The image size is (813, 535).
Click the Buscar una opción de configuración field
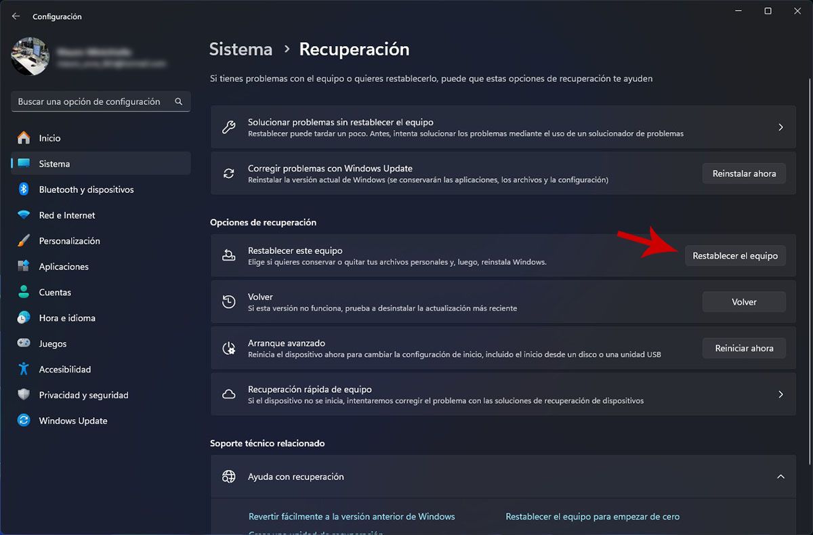[x=101, y=102]
